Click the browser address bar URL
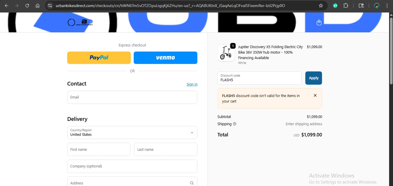This screenshot has height=186, width=393. [170, 5]
